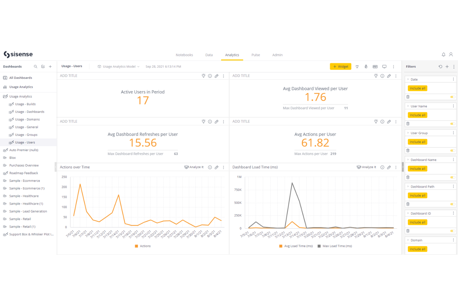
Task: Toggle the User Group filter switch
Action: pos(452,150)
